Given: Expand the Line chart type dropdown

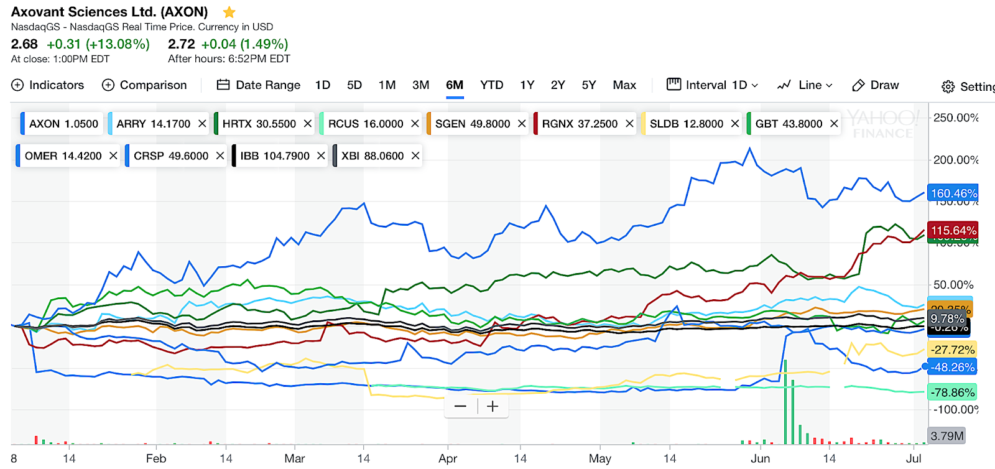Looking at the screenshot, I should tap(805, 85).
